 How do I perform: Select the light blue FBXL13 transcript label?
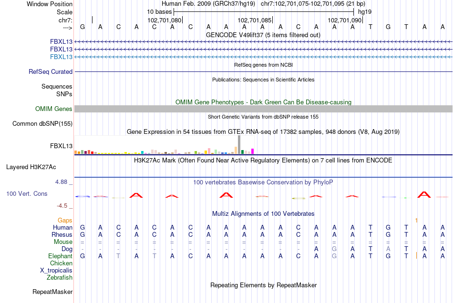point(61,57)
